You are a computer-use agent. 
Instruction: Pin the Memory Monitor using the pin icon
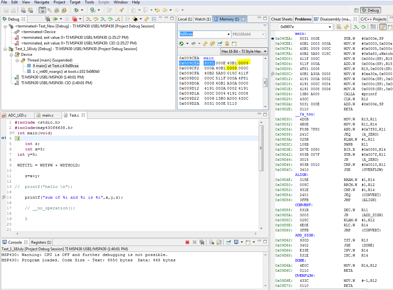(220, 44)
